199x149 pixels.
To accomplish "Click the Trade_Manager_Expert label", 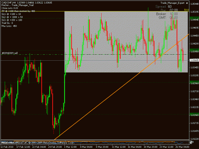I will tap(172, 3).
